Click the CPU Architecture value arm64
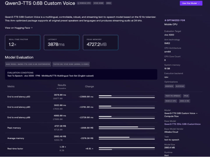 coord(167,52)
